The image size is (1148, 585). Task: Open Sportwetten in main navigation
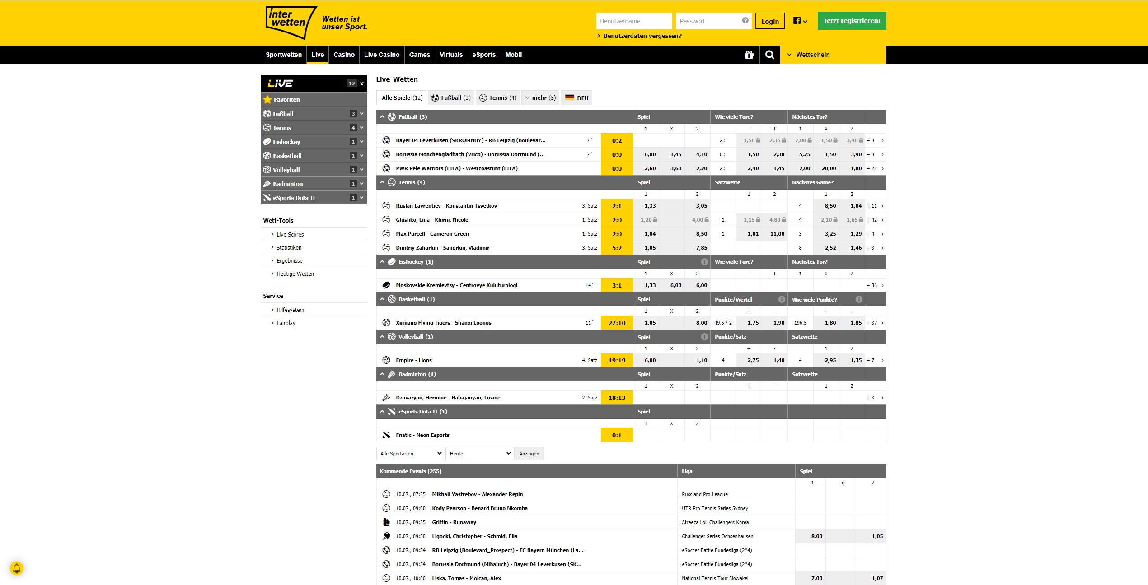coord(284,55)
